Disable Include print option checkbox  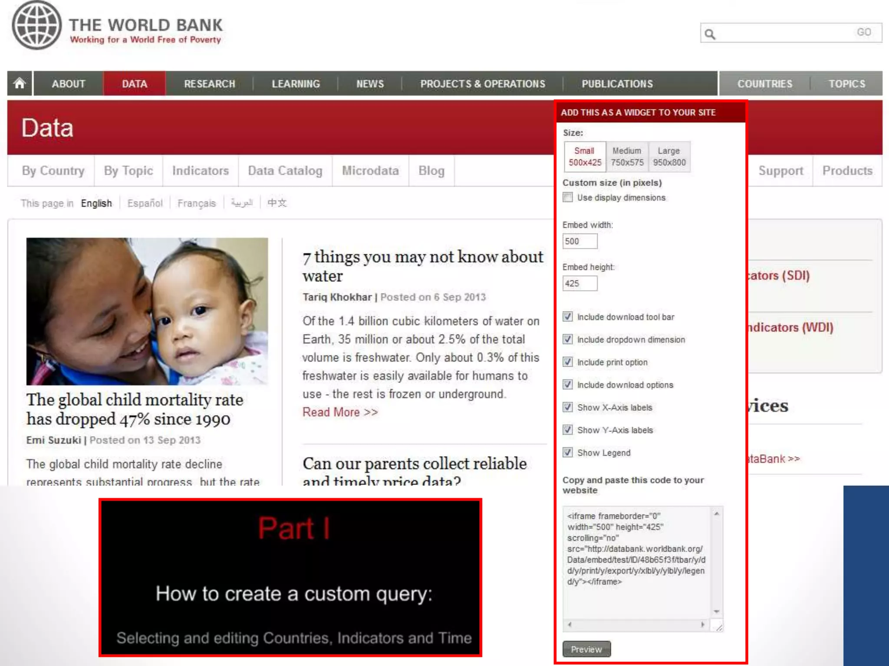pyautogui.click(x=567, y=362)
